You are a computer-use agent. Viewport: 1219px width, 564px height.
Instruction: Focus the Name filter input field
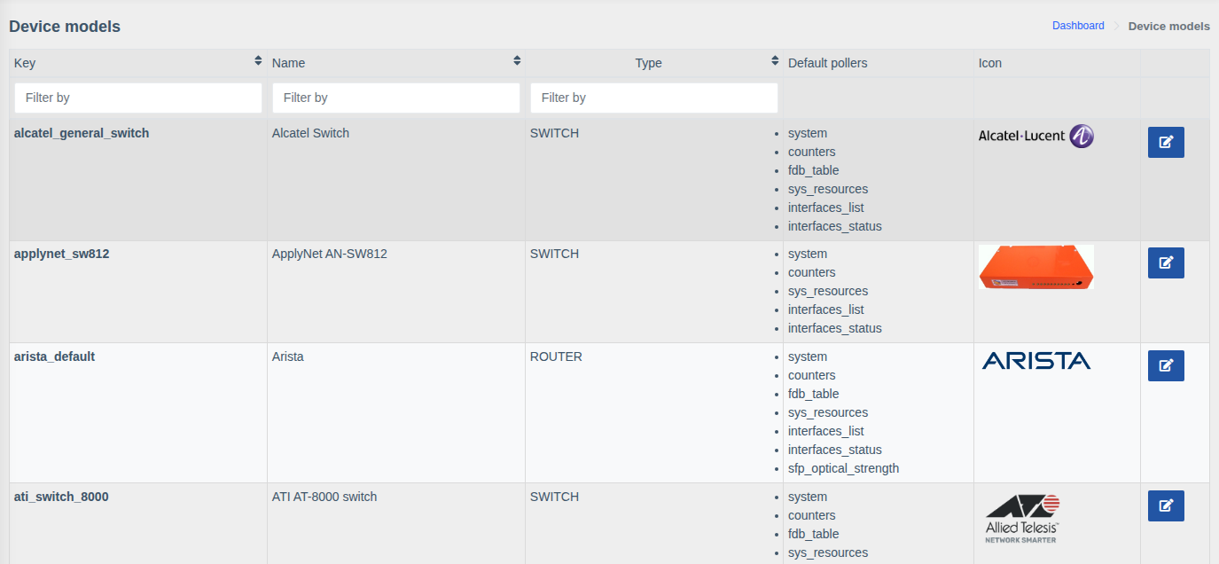tap(396, 98)
